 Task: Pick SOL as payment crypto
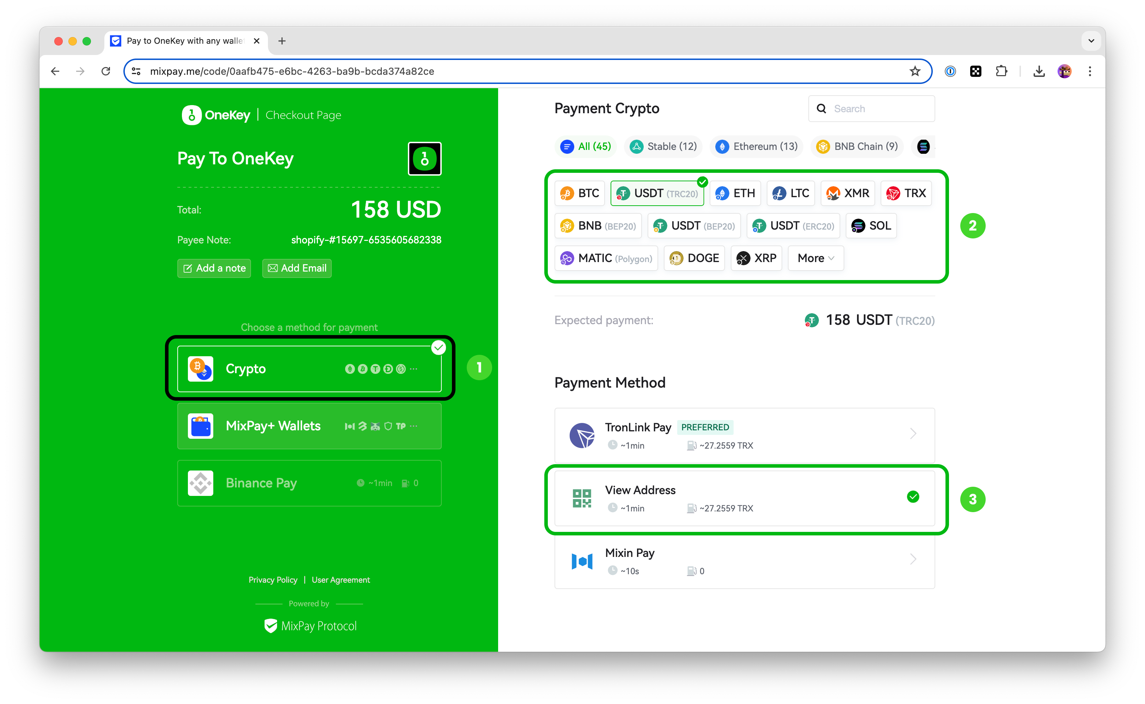871,226
